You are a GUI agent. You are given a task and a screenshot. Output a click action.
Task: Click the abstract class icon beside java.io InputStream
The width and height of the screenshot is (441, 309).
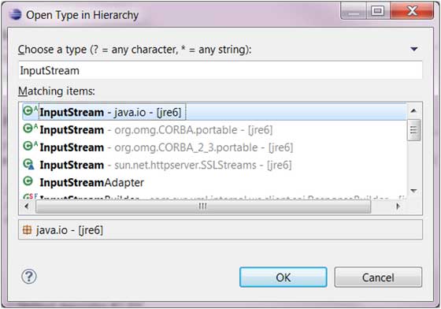pyautogui.click(x=30, y=111)
